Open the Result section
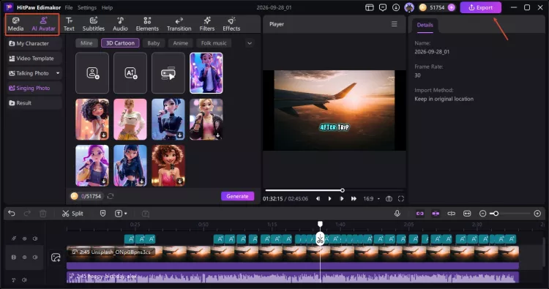 pos(34,103)
